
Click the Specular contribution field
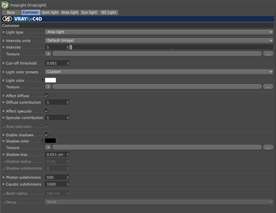[x=56, y=118]
